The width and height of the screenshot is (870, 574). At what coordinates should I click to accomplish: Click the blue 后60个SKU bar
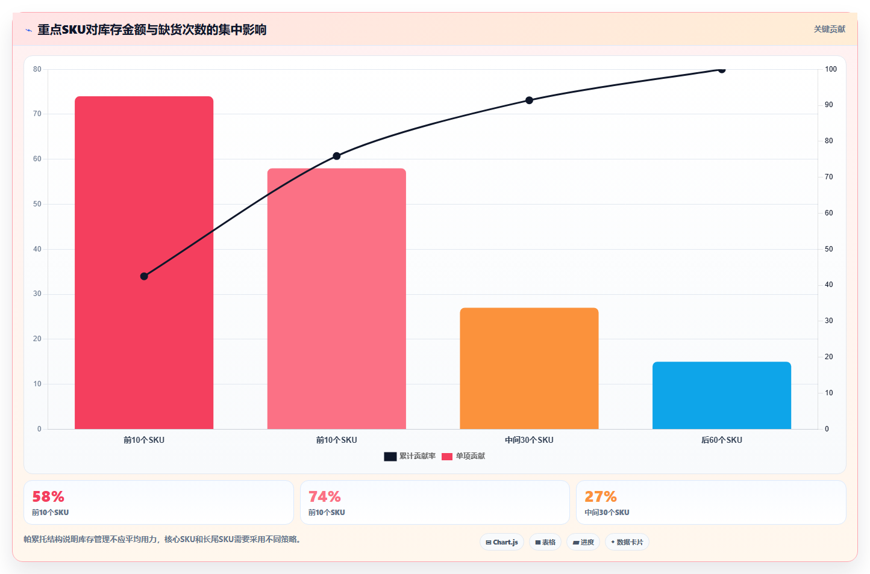(722, 395)
